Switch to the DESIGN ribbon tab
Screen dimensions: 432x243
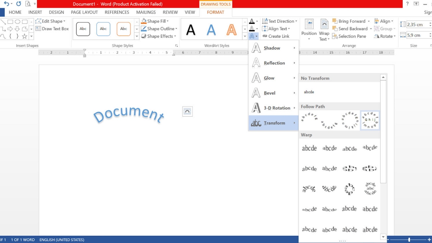pyautogui.click(x=57, y=12)
